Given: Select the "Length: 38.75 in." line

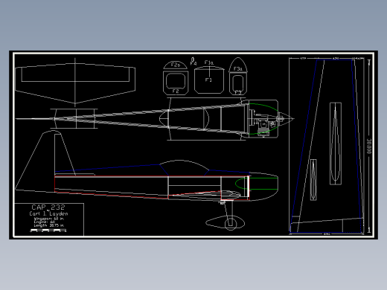Looking at the screenshot, I should [48, 225].
